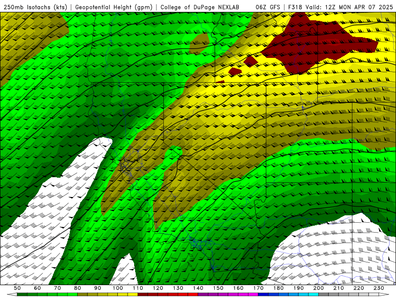
Task: Select the 90 value on the color scale
Action: [98, 288]
